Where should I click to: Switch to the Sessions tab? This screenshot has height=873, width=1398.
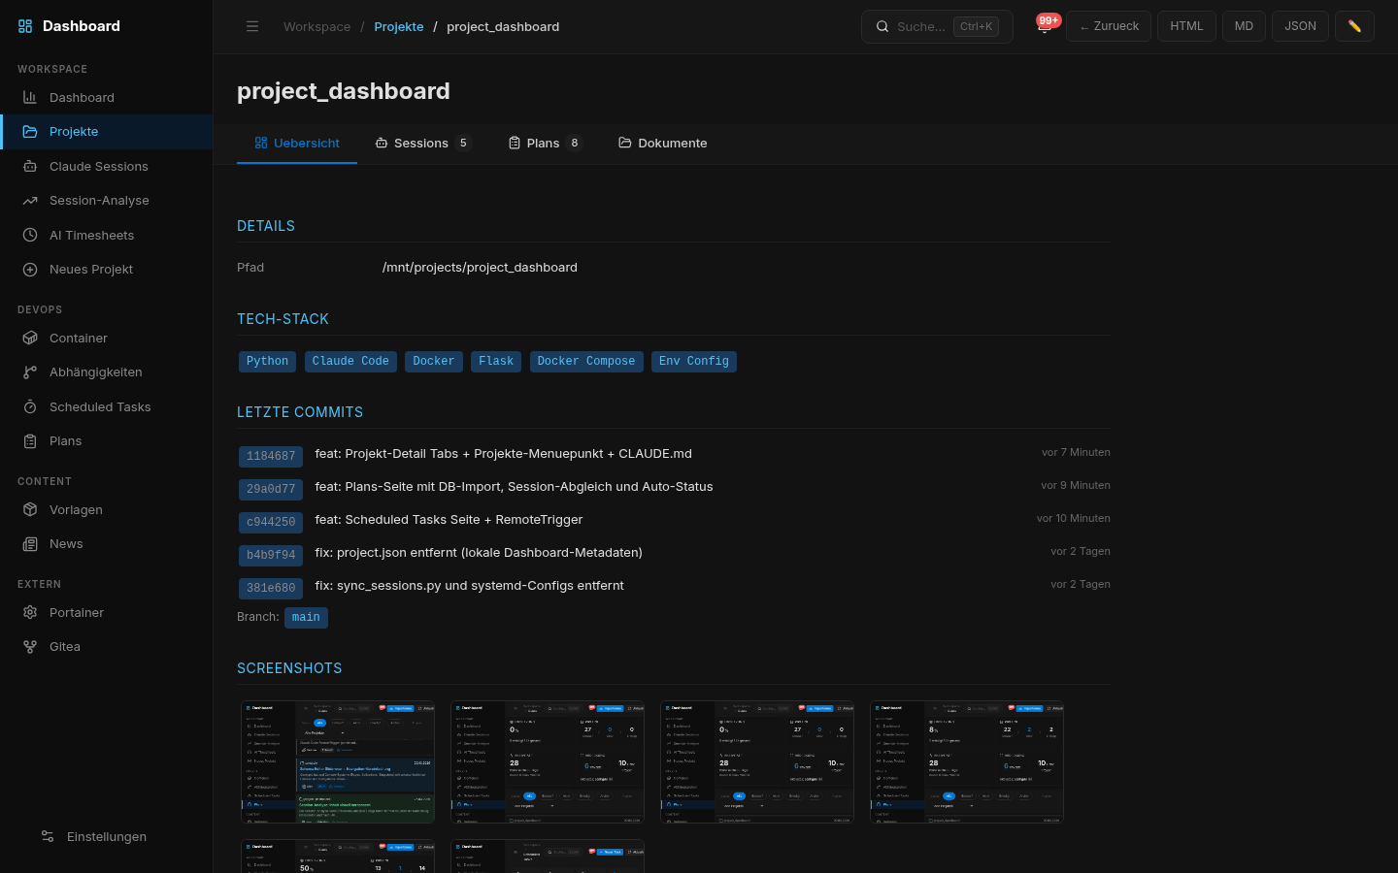pyautogui.click(x=421, y=143)
